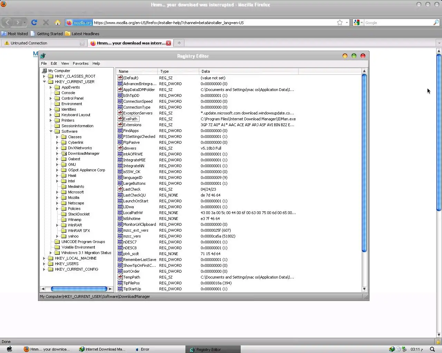The height and width of the screenshot is (353, 442).
Task: Click the values list scroll-down arrow
Action: [364, 289]
